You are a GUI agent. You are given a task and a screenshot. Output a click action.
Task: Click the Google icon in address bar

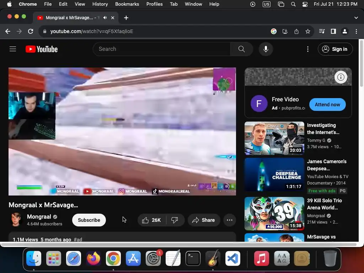click(x=274, y=31)
